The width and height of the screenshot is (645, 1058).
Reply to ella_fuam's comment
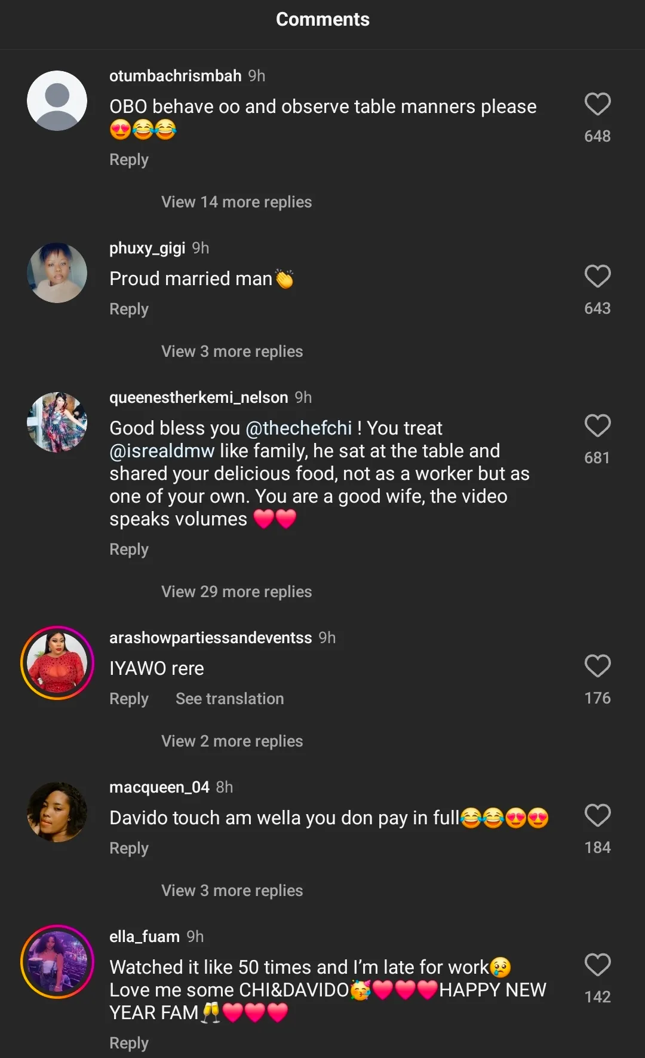[x=129, y=1043]
